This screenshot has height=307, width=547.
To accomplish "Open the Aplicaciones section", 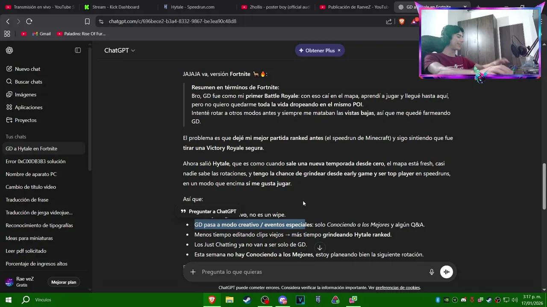I will [43, 107].
